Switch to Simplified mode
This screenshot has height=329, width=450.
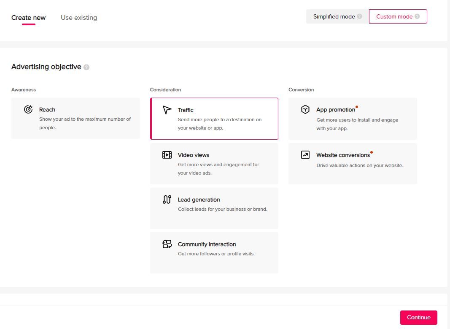pyautogui.click(x=337, y=16)
